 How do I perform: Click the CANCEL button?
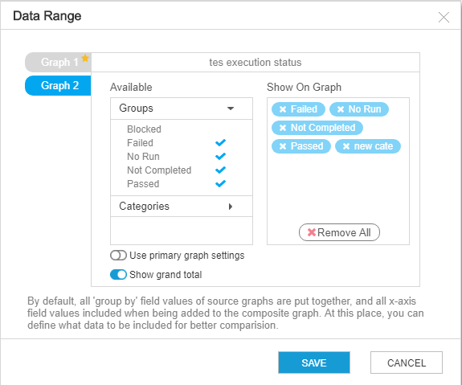(x=407, y=362)
